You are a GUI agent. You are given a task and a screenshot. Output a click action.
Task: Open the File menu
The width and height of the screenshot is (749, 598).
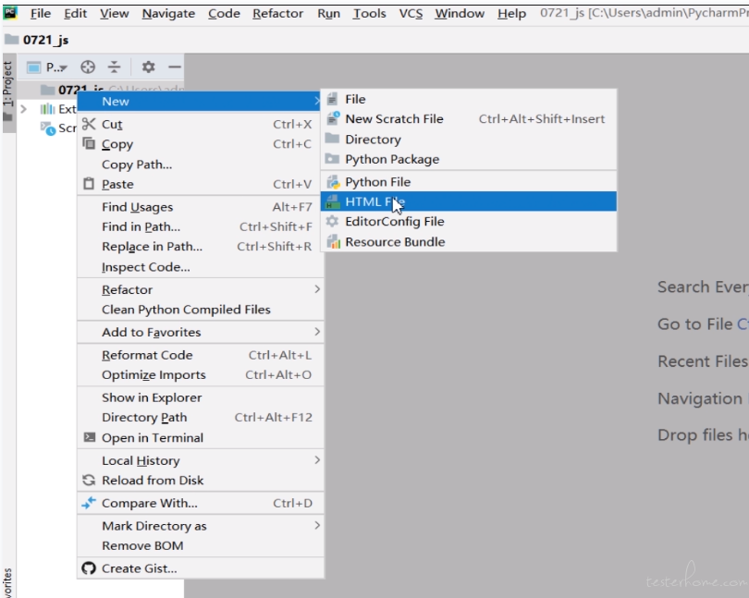click(41, 13)
